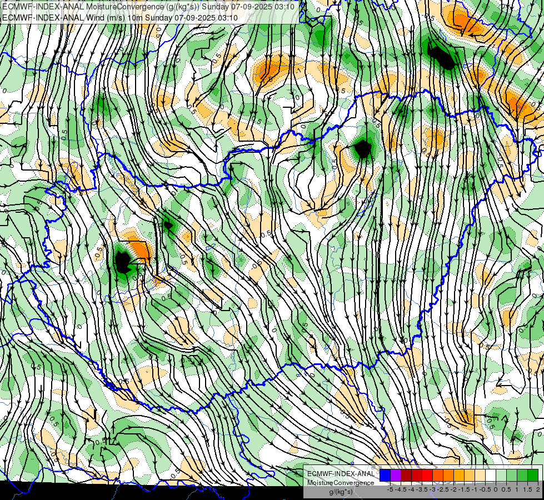544x500 pixels.
Task: Click the Wind 10m title line at top
Action: click(119, 17)
